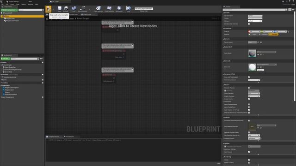This screenshot has height=166, width=296.
Task: Toggle Visible checkbox under Rendering
Action: (249, 160)
